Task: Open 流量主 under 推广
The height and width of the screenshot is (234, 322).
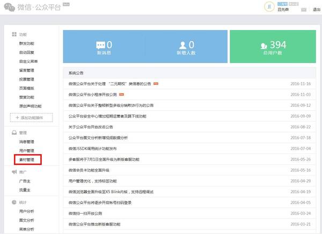Action: pyautogui.click(x=25, y=190)
